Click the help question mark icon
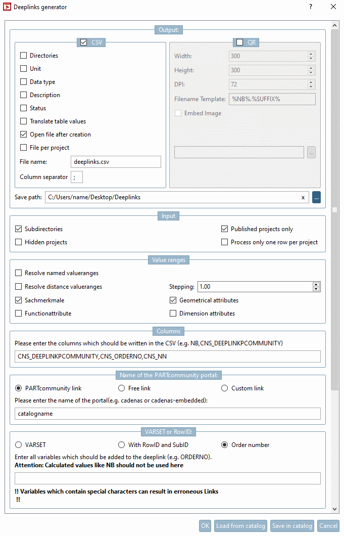The width and height of the screenshot is (344, 536). [x=310, y=7]
